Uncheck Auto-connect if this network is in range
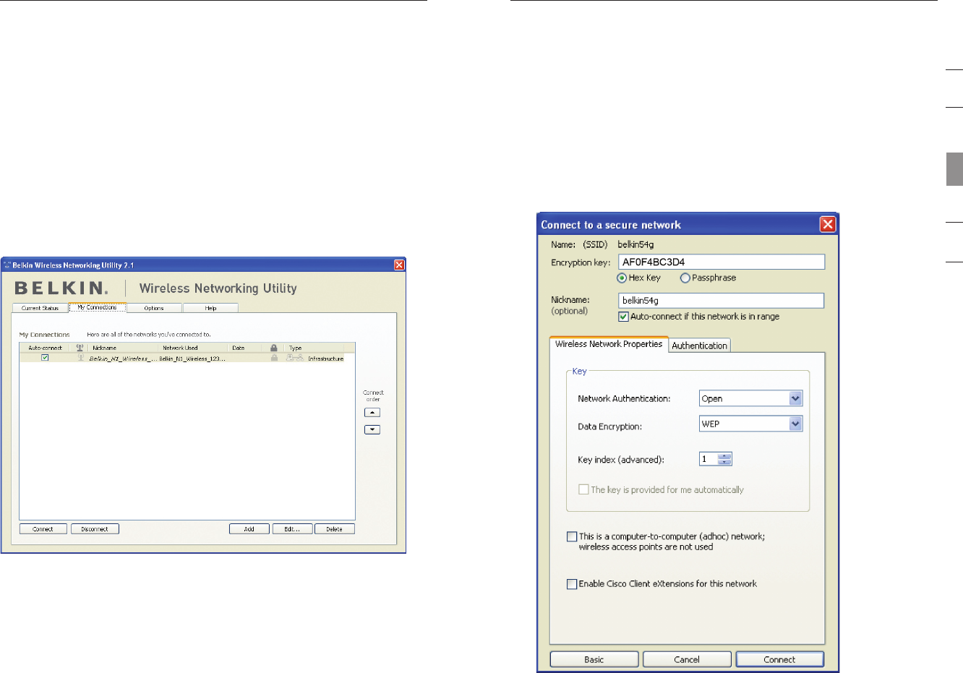 click(x=624, y=317)
